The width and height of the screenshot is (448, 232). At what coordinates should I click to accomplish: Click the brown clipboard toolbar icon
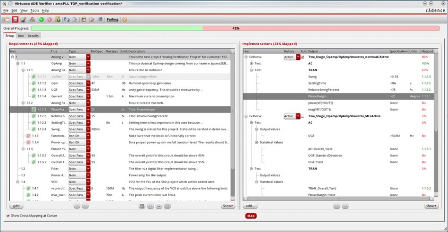coord(84,20)
